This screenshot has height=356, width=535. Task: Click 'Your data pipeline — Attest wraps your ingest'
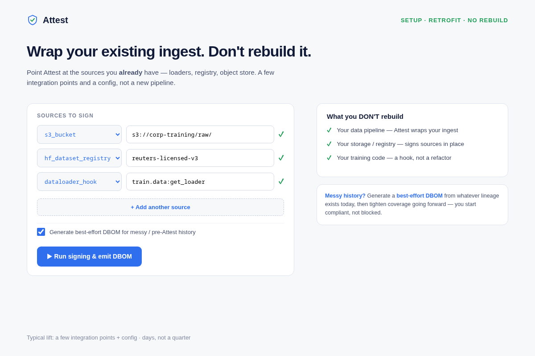click(397, 130)
